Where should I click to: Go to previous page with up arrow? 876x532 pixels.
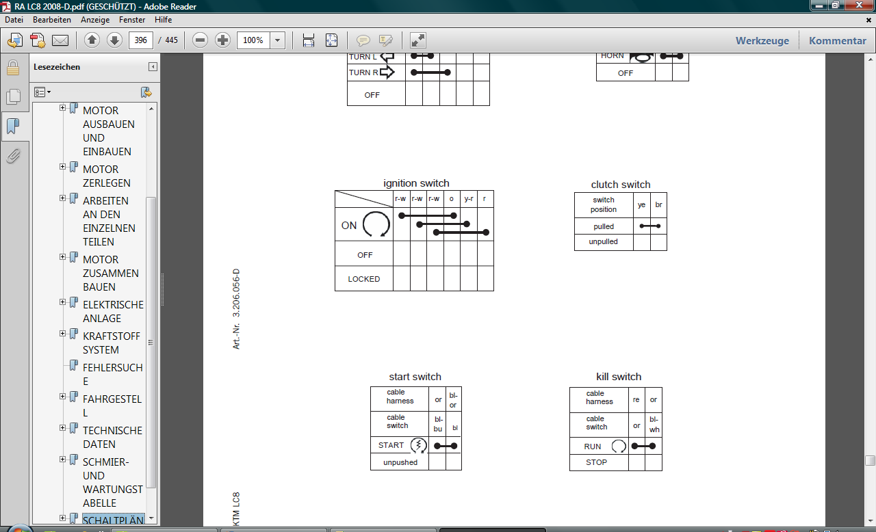tap(92, 40)
